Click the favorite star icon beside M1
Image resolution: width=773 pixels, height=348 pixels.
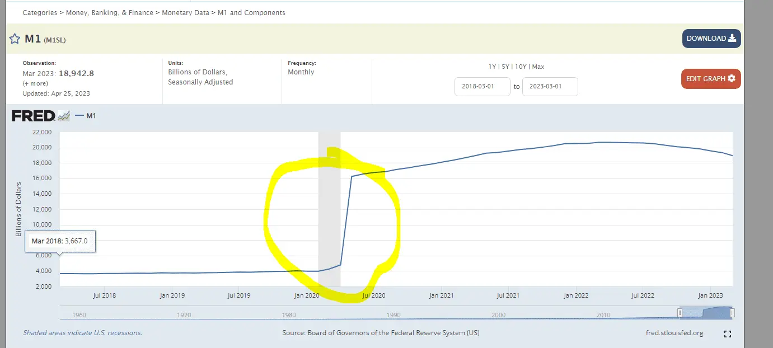(15, 39)
